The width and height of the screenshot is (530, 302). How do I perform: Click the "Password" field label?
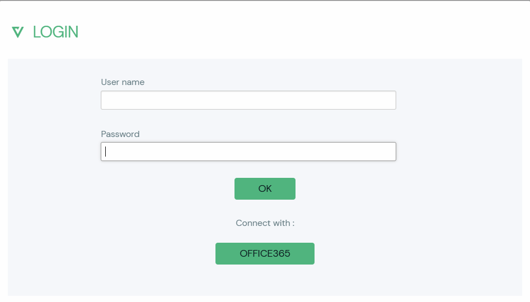coord(120,134)
